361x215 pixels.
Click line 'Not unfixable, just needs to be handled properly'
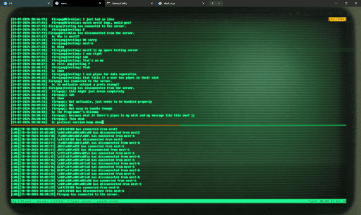tap(110, 102)
